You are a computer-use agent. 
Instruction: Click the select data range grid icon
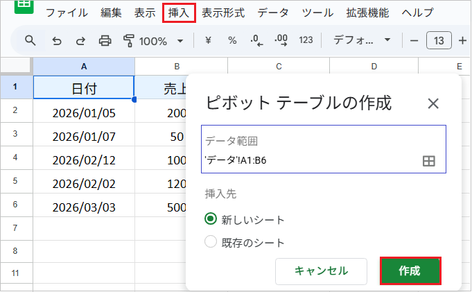[x=428, y=161]
